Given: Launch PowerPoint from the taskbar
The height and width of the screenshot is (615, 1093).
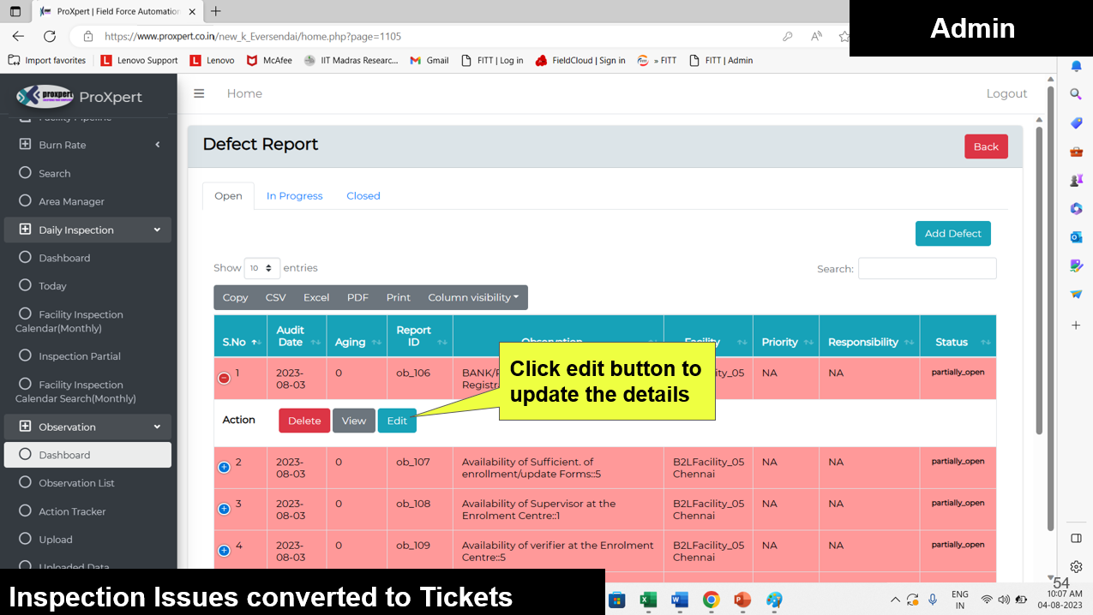Looking at the screenshot, I should click(x=742, y=600).
